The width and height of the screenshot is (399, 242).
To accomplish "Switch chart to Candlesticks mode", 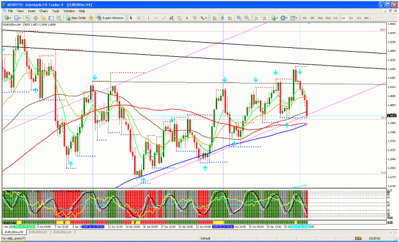I will click(222, 18).
